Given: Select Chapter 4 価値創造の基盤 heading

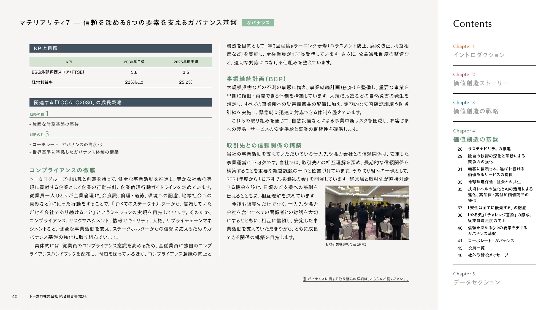Looking at the screenshot, I should (476, 135).
